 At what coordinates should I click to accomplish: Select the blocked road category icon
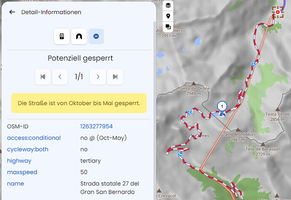pyautogui.click(x=96, y=36)
